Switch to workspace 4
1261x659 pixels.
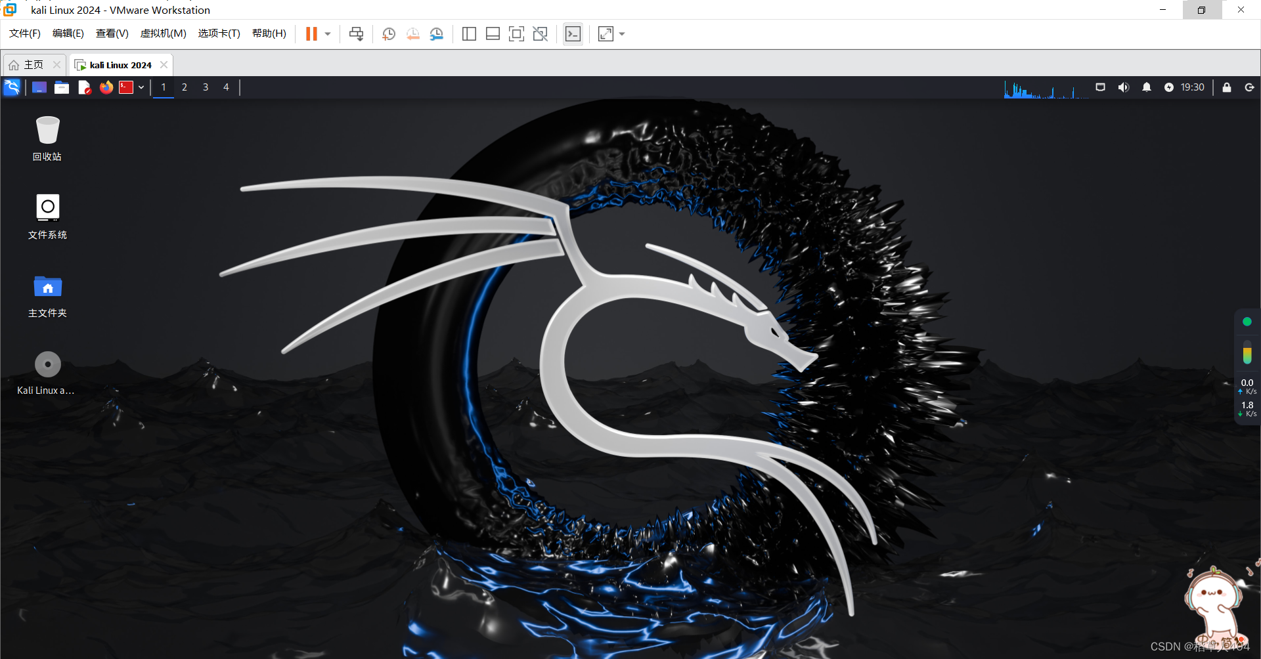click(x=226, y=87)
